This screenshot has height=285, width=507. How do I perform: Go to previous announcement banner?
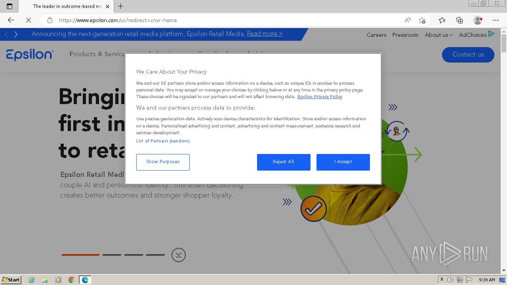tap(7, 34)
